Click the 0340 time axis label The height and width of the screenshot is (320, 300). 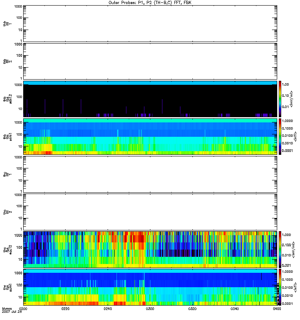click(x=234, y=309)
